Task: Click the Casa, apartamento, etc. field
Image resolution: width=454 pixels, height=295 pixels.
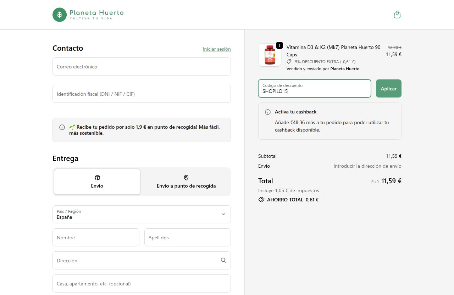Action: [142, 283]
